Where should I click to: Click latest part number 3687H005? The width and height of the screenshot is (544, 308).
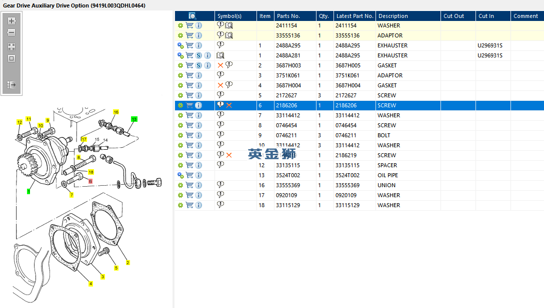pyautogui.click(x=348, y=65)
